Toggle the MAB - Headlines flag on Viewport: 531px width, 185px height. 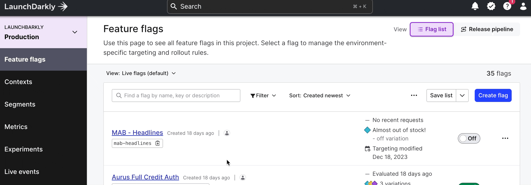[x=469, y=138]
